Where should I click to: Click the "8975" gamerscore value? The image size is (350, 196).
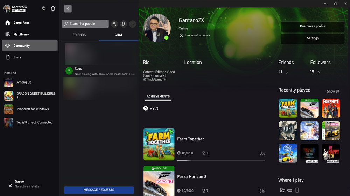pos(154,108)
